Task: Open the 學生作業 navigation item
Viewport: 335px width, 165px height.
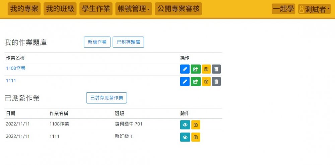Action: point(96,9)
